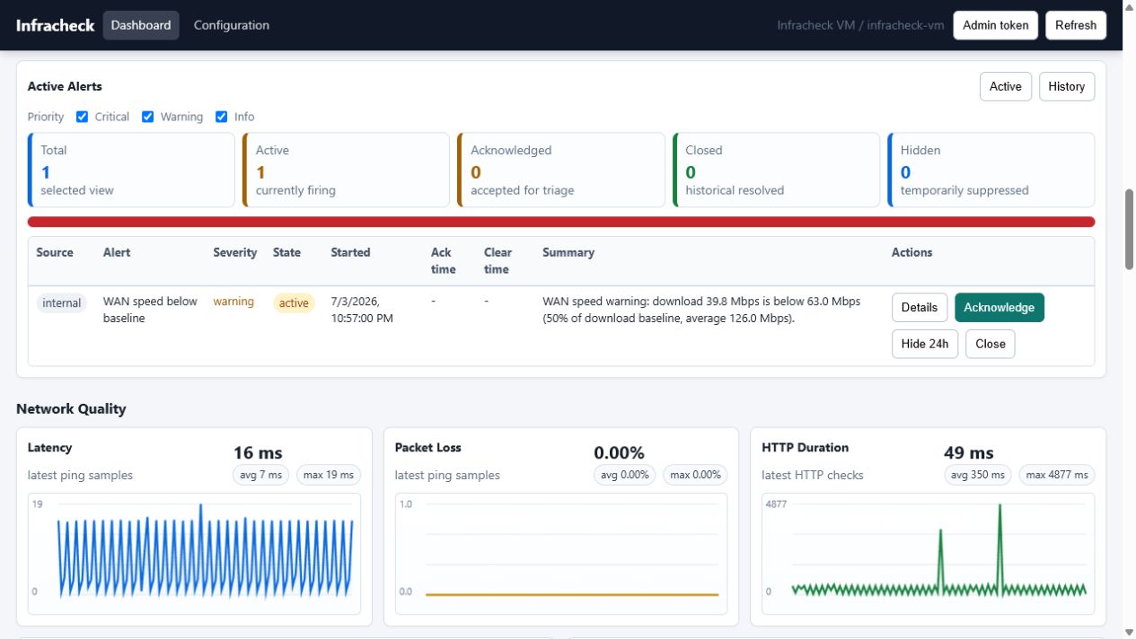Uncheck the Warning priority filter

point(148,117)
